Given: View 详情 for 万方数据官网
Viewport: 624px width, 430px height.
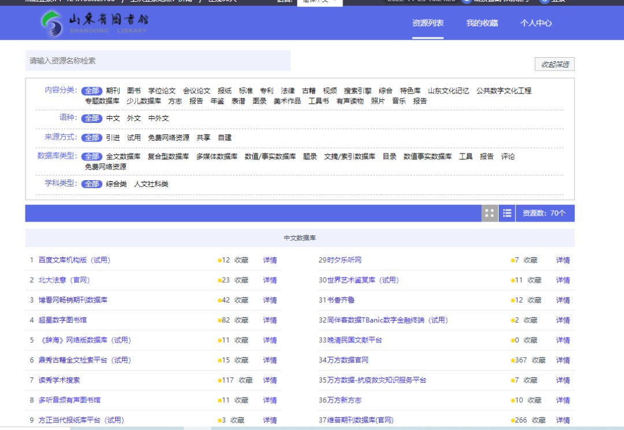Looking at the screenshot, I should tap(563, 361).
